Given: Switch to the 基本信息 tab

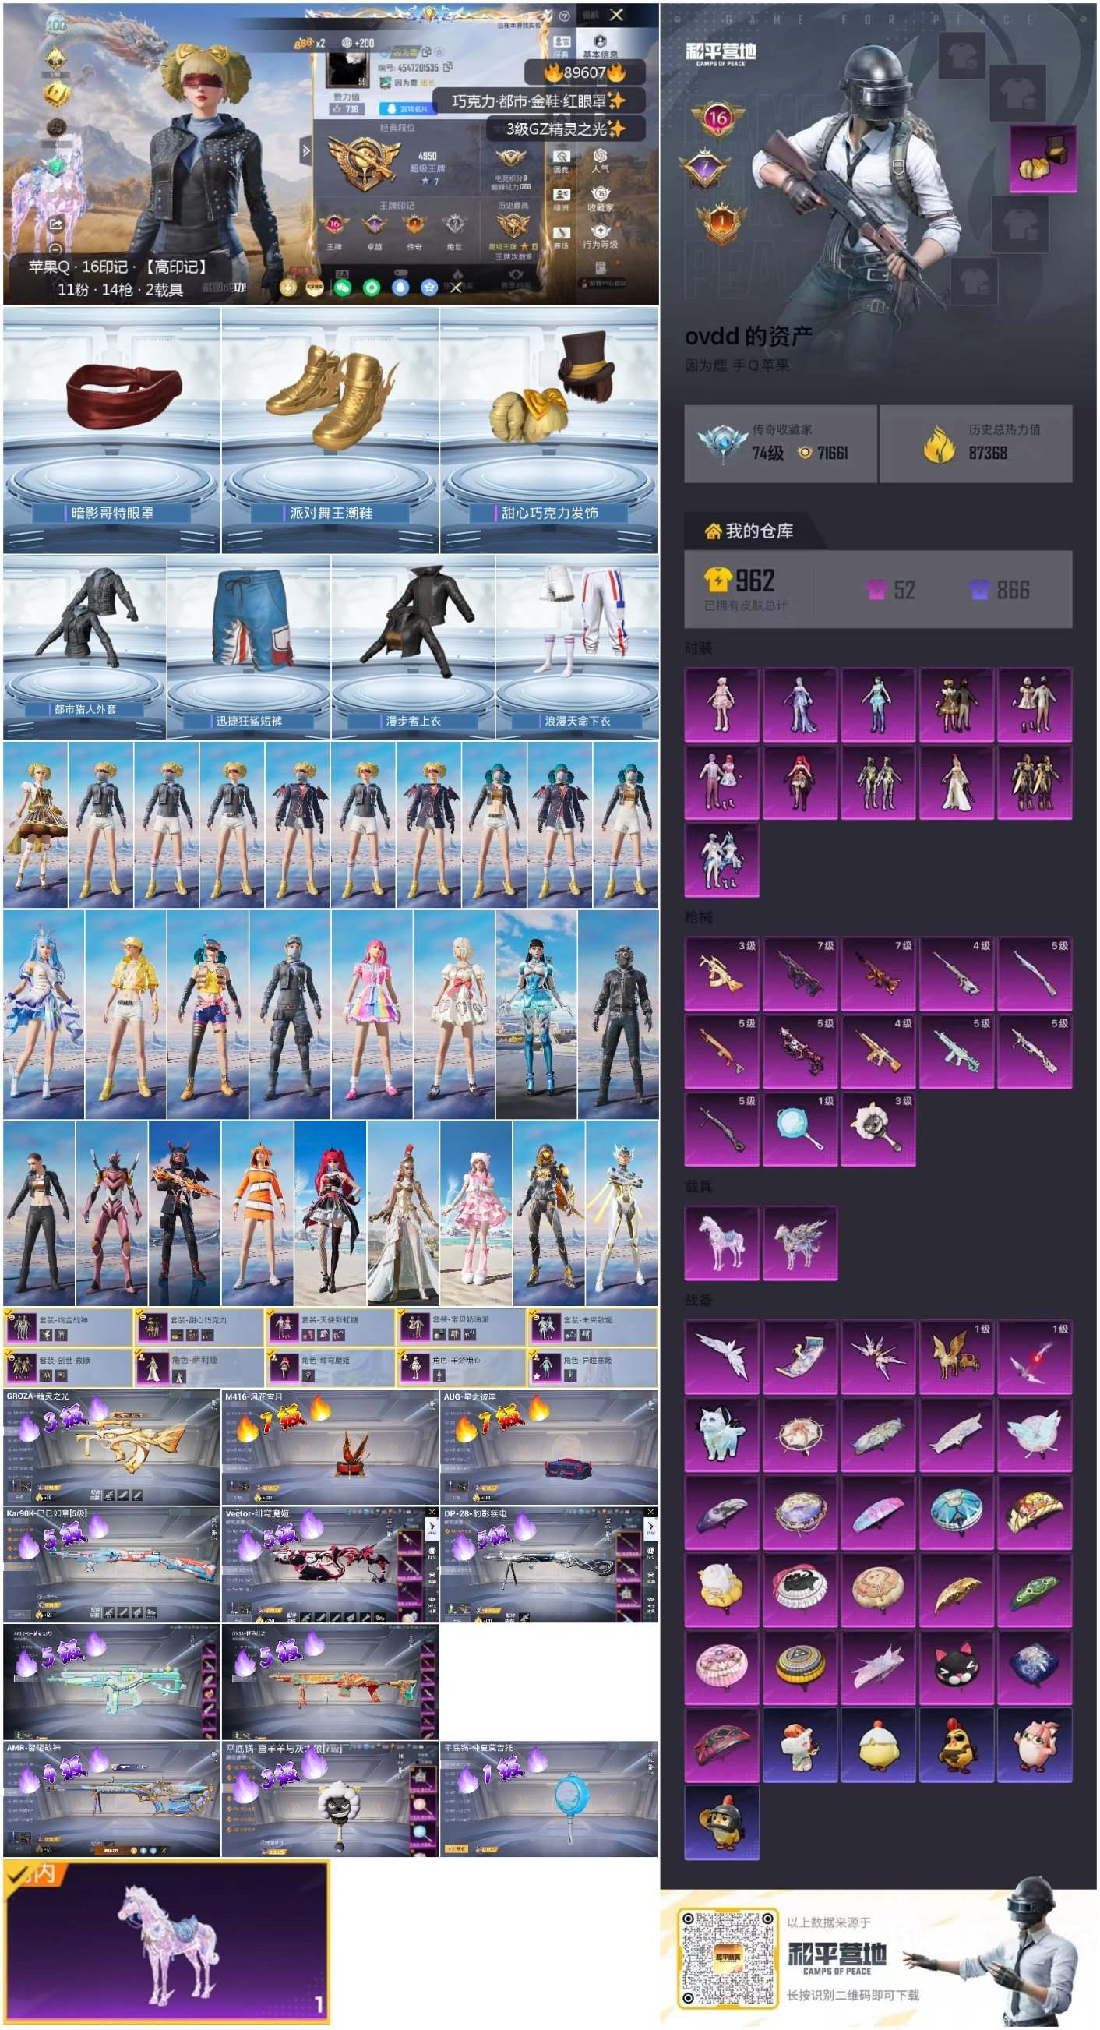Looking at the screenshot, I should [x=601, y=46].
